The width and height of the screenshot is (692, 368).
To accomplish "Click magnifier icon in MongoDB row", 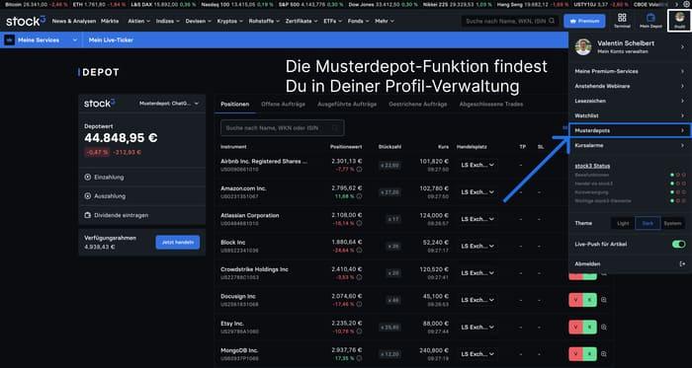I will 604,354.
